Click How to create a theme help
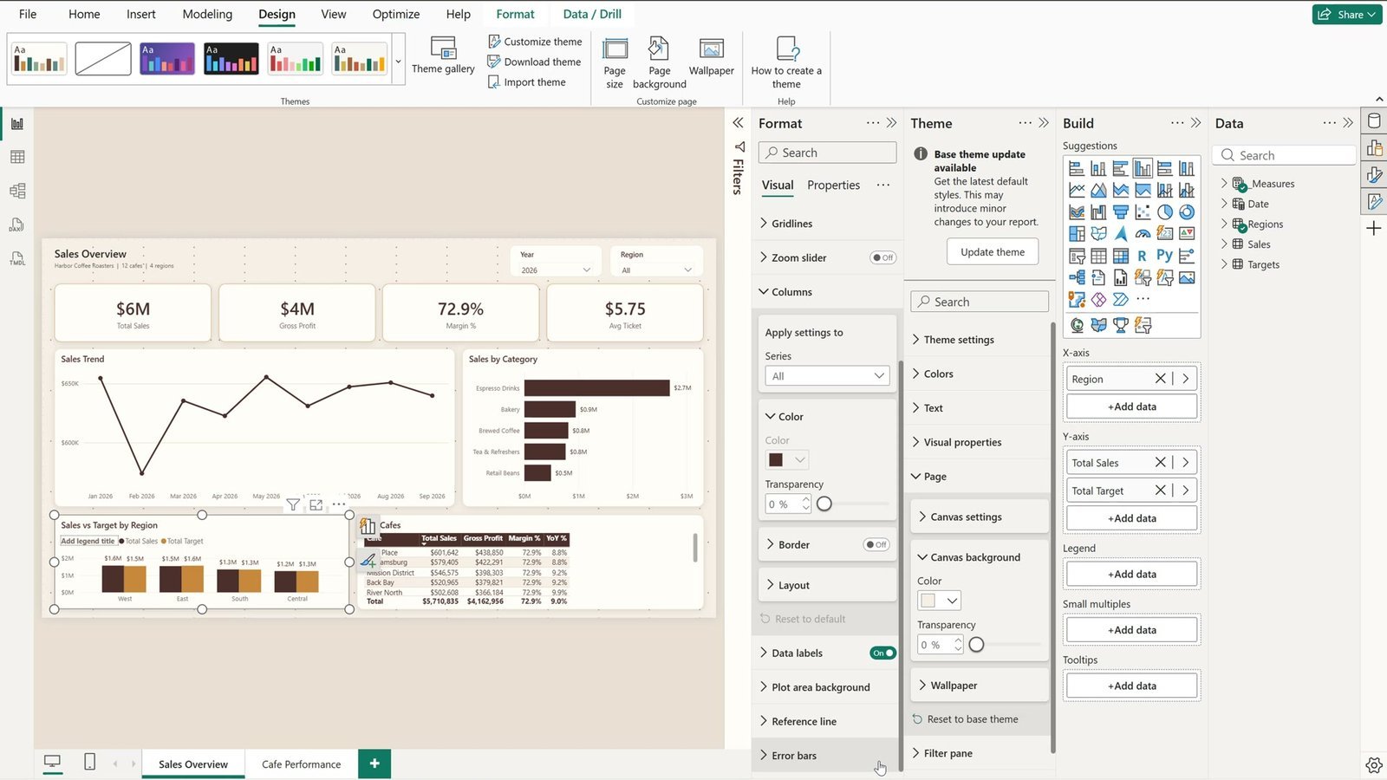 [786, 62]
